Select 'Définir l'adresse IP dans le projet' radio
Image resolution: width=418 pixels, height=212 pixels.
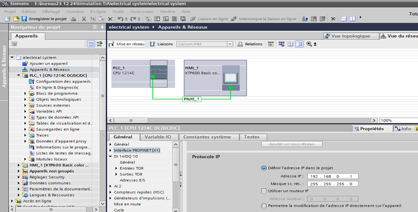coord(264,168)
